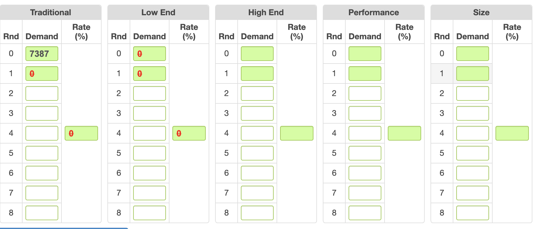Image resolution: width=535 pixels, height=229 pixels.
Task: Select the Performance Round 3 demand field
Action: (x=365, y=113)
